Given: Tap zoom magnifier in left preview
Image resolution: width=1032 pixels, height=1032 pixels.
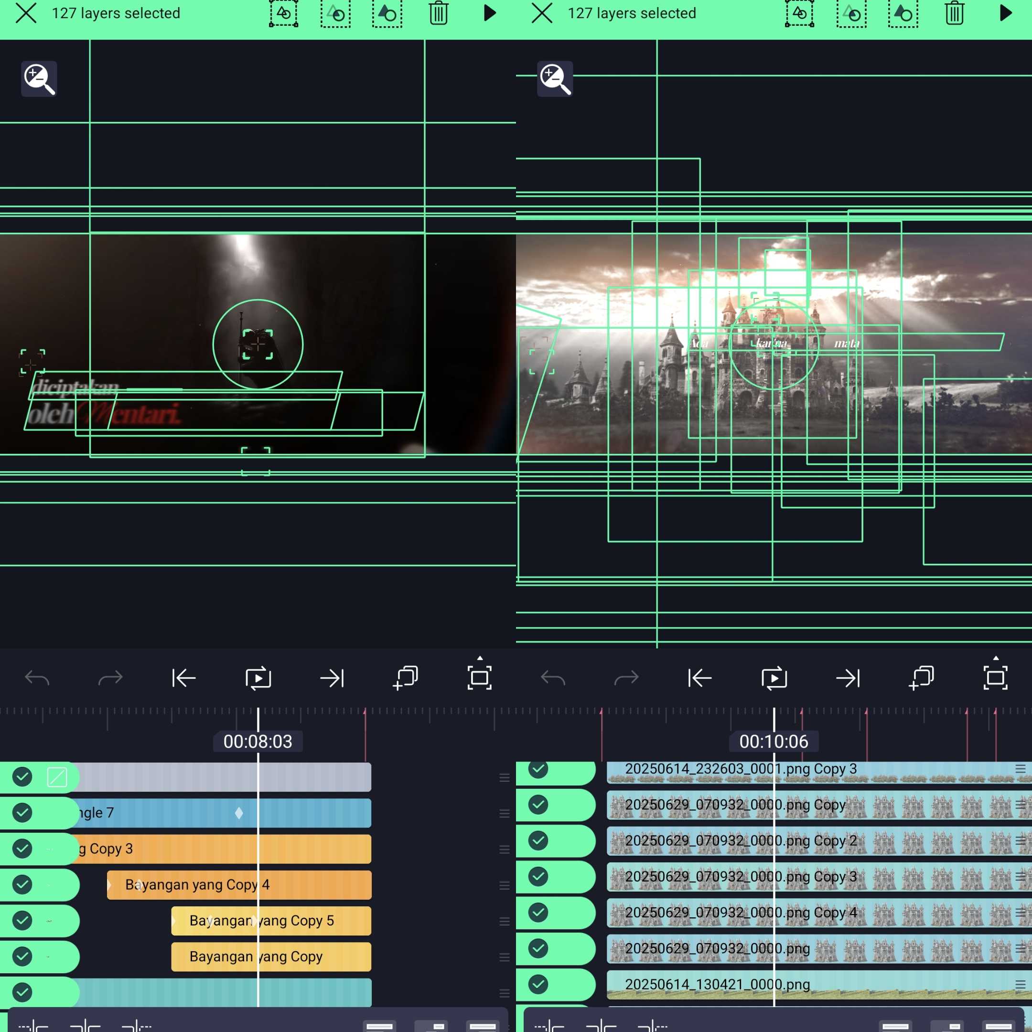Looking at the screenshot, I should 39,79.
